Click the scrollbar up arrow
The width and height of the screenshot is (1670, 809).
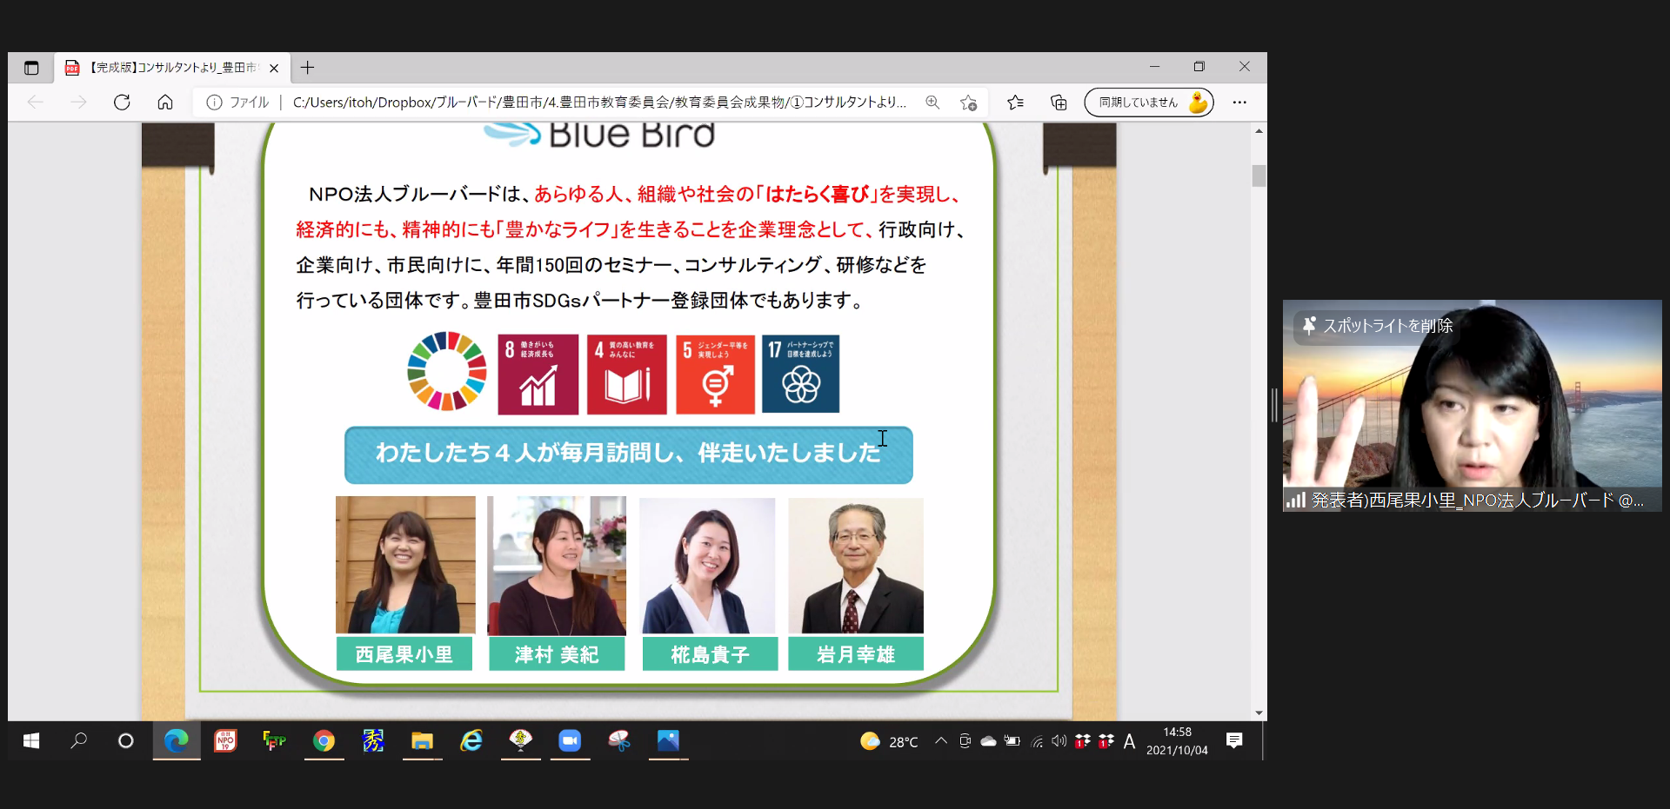pyautogui.click(x=1259, y=131)
